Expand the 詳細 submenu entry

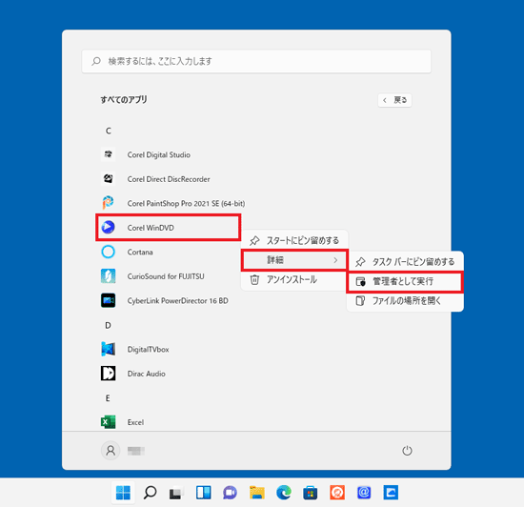tap(294, 259)
